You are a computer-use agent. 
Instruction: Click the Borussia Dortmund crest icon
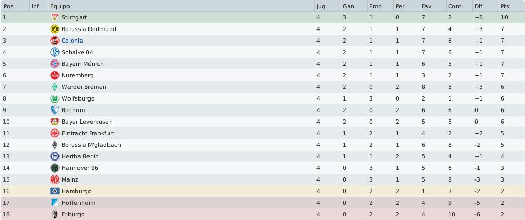pos(55,29)
